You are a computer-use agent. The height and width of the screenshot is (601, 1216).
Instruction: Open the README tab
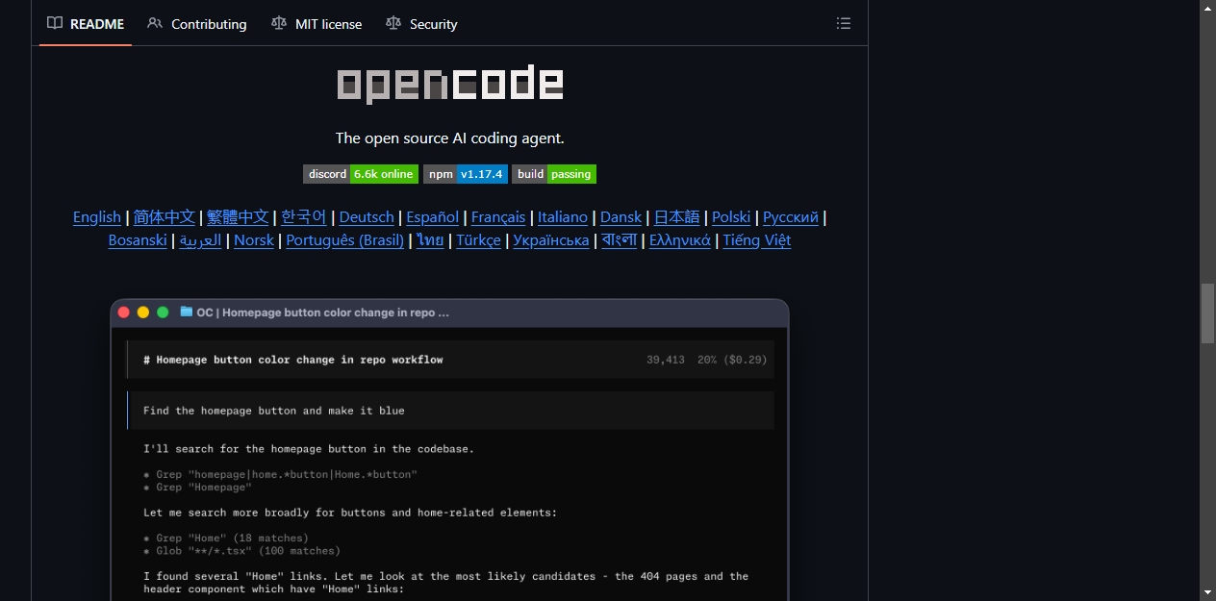(86, 24)
